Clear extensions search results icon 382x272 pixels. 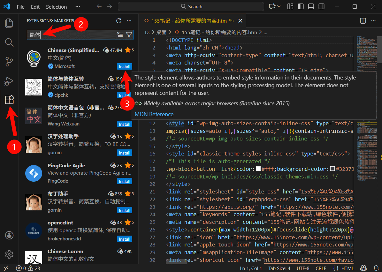click(x=120, y=35)
